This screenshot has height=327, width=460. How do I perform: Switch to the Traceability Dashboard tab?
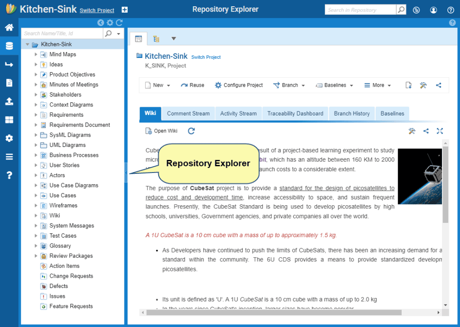(295, 114)
